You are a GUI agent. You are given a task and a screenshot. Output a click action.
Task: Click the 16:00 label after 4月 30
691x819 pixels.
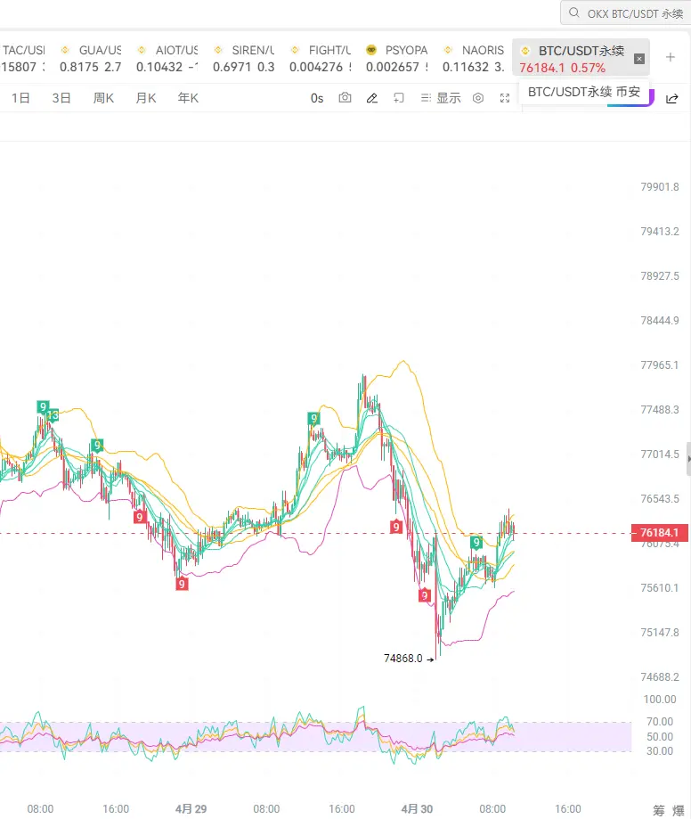(568, 808)
